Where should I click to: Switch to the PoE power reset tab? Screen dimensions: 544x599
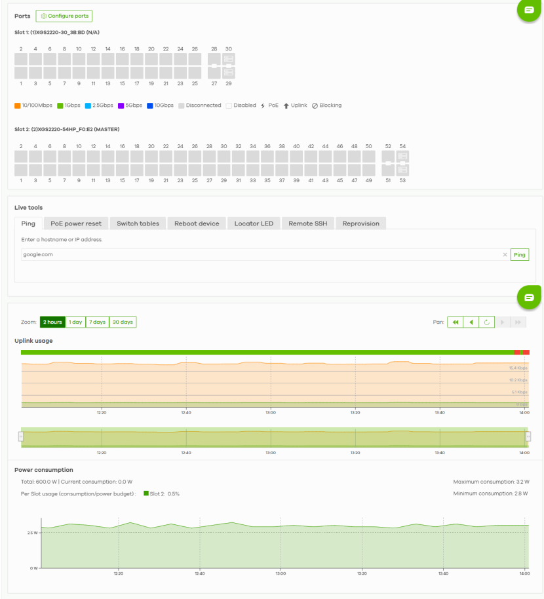(76, 223)
